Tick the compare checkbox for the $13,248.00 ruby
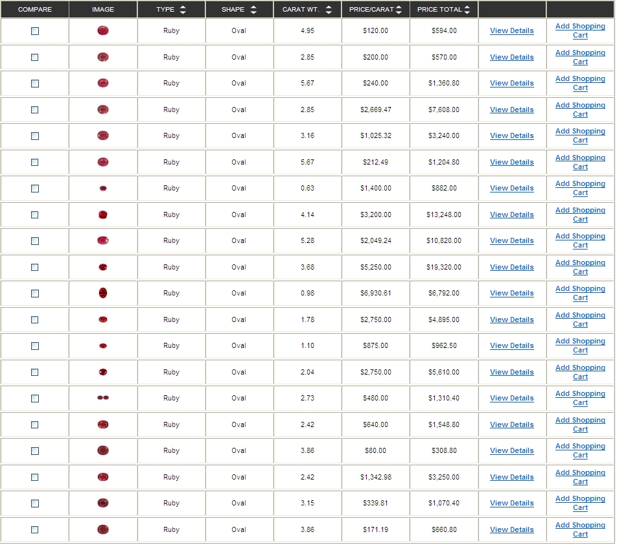Viewport: 617px width, 545px height. [35, 215]
